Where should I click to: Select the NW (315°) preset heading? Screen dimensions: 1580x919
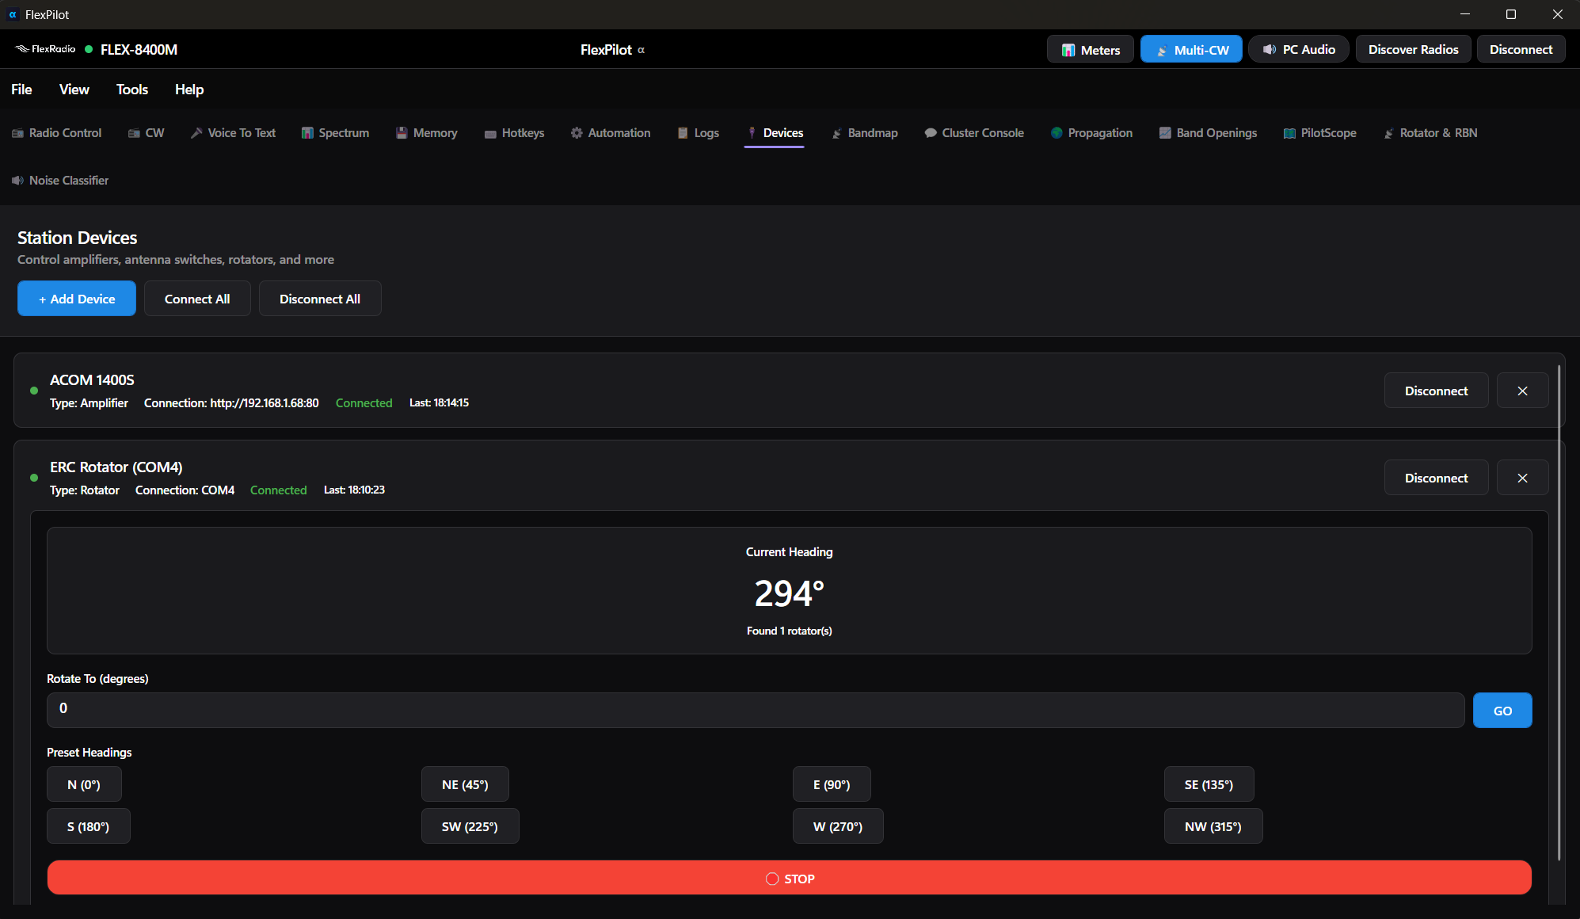tap(1213, 826)
